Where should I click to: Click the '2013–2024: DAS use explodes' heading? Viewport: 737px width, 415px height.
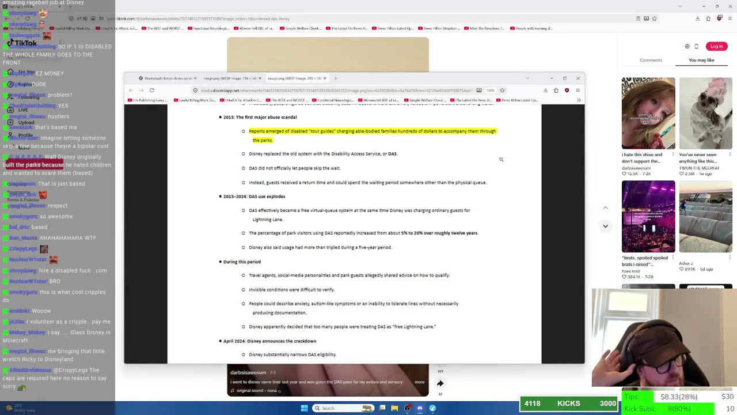tap(254, 197)
